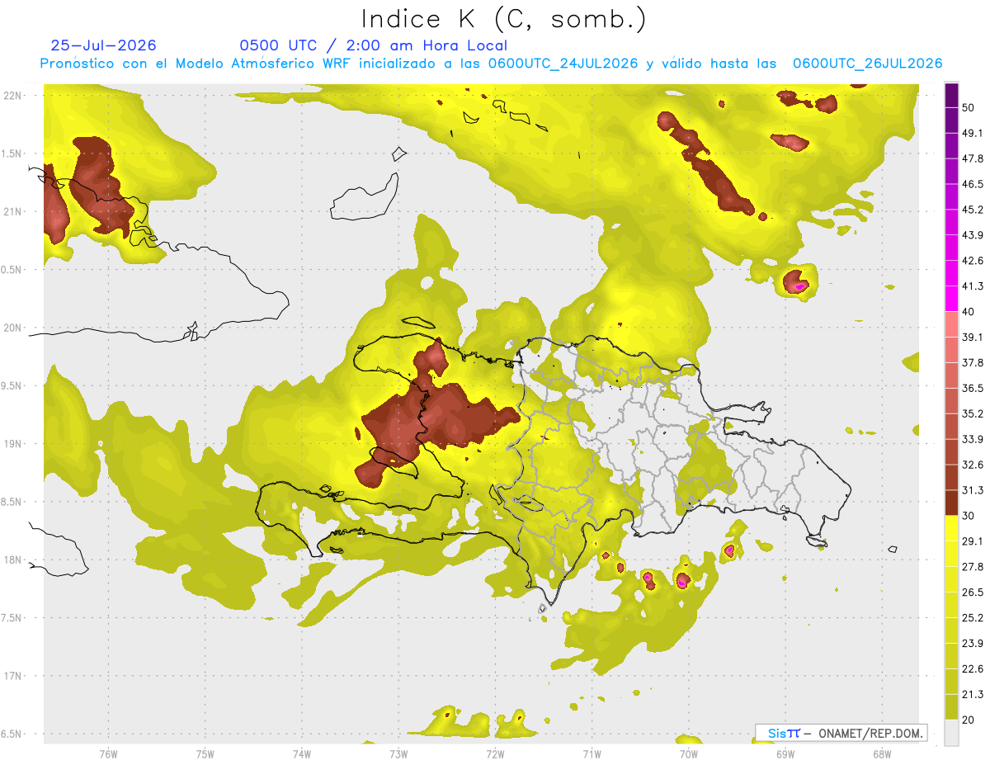Click the 70W longitude label
990x765 pixels.
pyautogui.click(x=688, y=754)
